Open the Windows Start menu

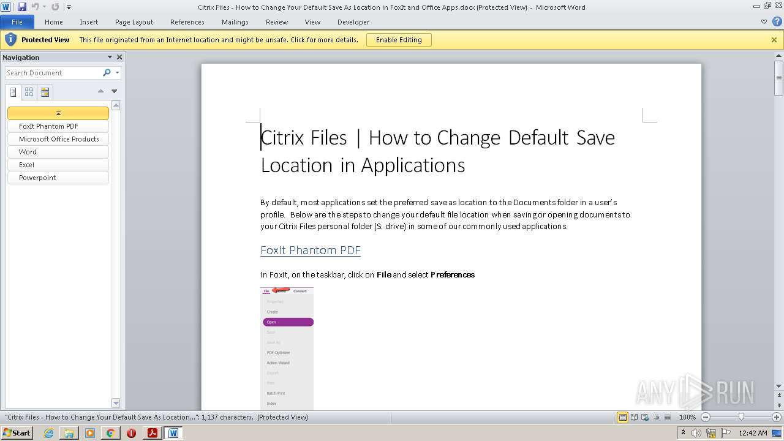tap(17, 433)
